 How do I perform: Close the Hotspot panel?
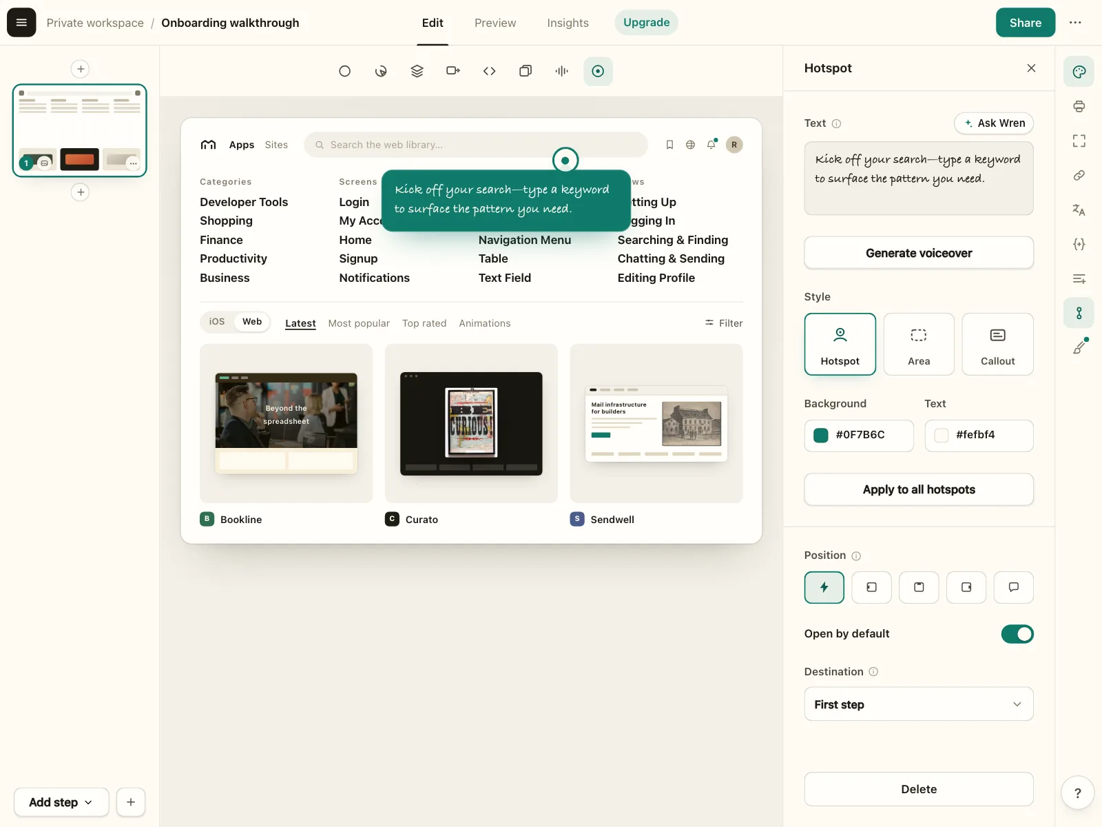(1031, 68)
